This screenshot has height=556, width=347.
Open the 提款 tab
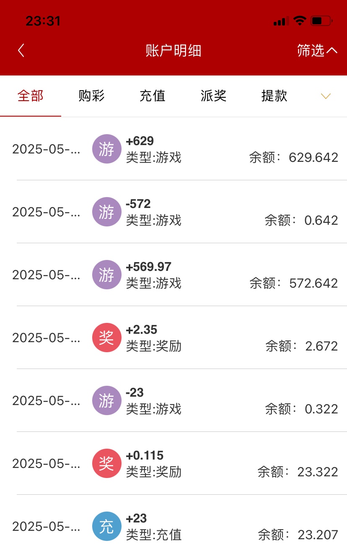click(x=274, y=96)
